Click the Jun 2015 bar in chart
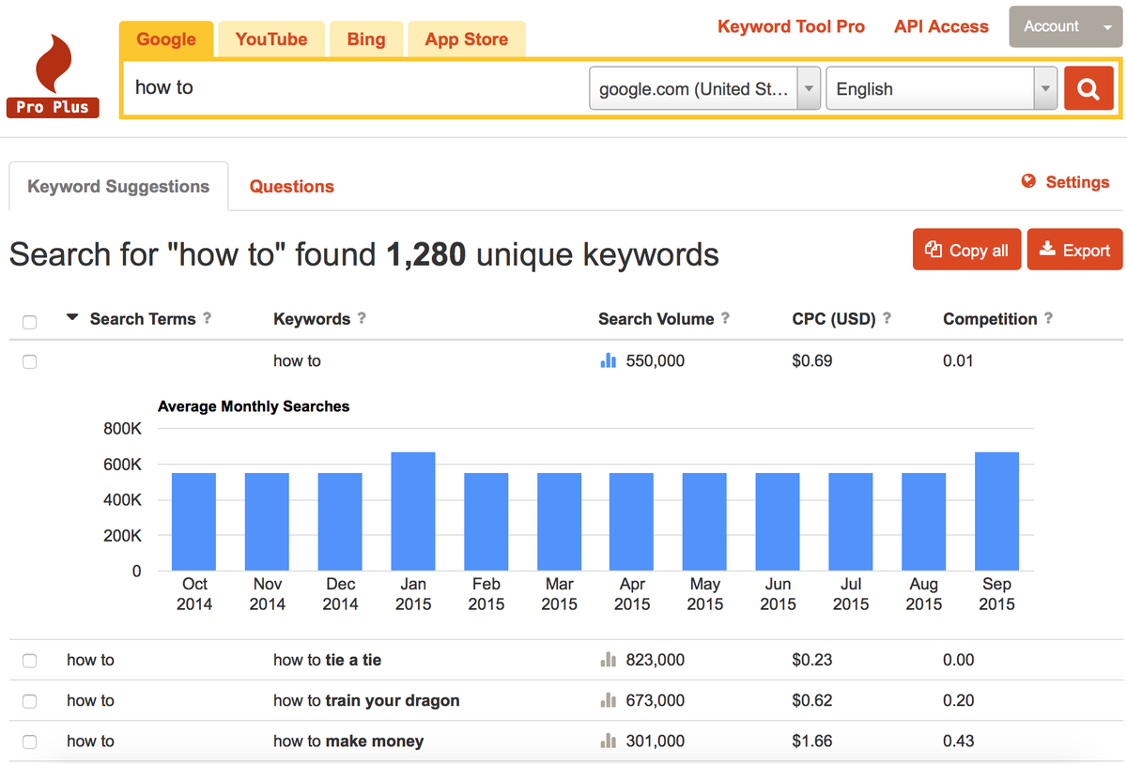This screenshot has width=1127, height=764. click(778, 522)
